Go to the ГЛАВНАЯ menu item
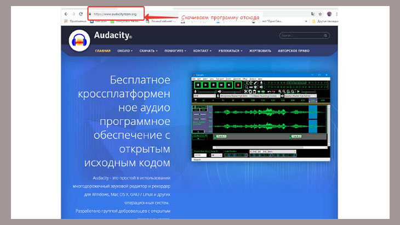This screenshot has height=225, width=400. pos(103,51)
